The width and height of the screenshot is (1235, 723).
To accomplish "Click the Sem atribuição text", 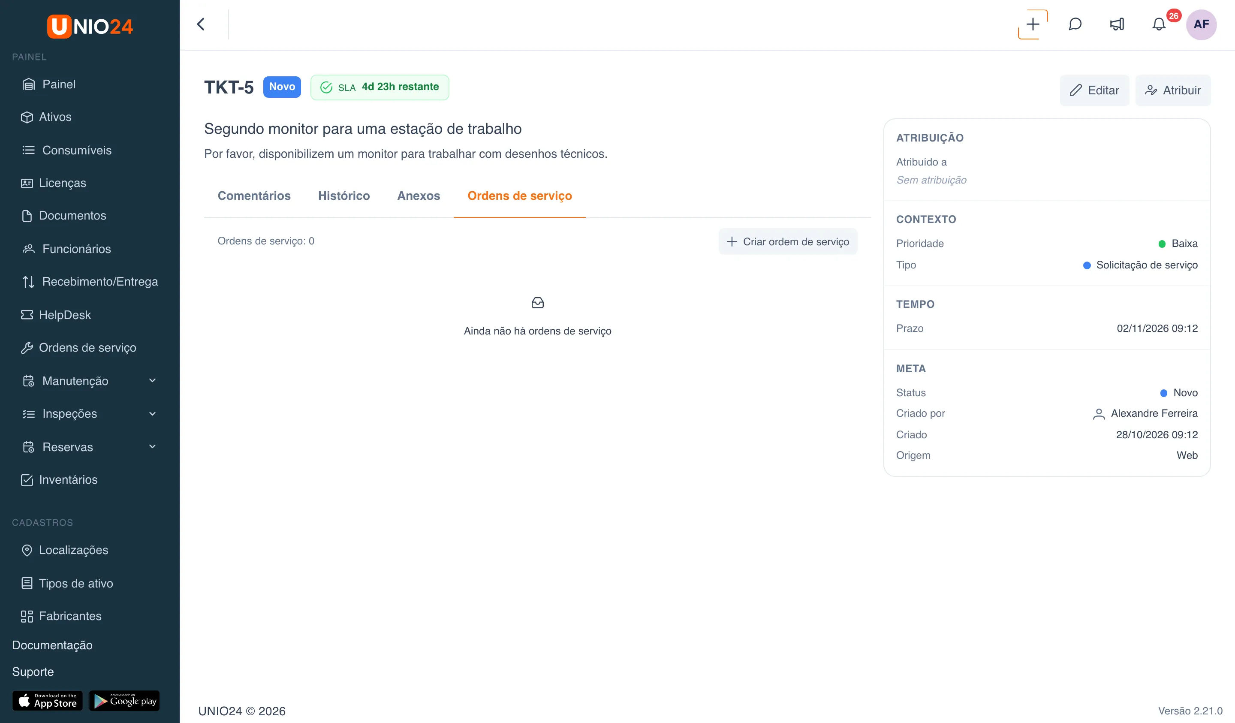I will tap(931, 180).
